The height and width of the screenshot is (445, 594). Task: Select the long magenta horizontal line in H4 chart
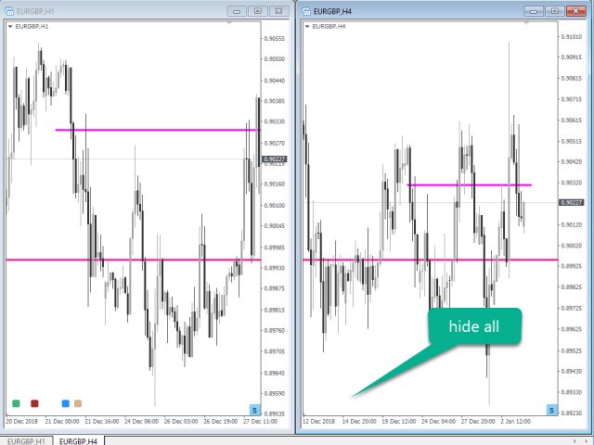(431, 260)
